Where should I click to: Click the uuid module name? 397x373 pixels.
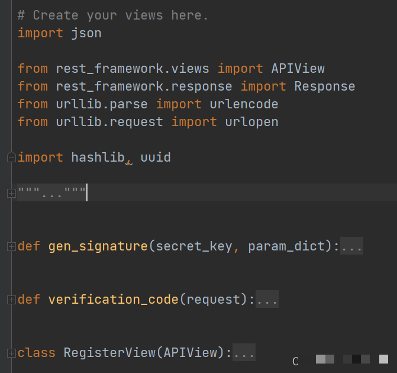155,157
